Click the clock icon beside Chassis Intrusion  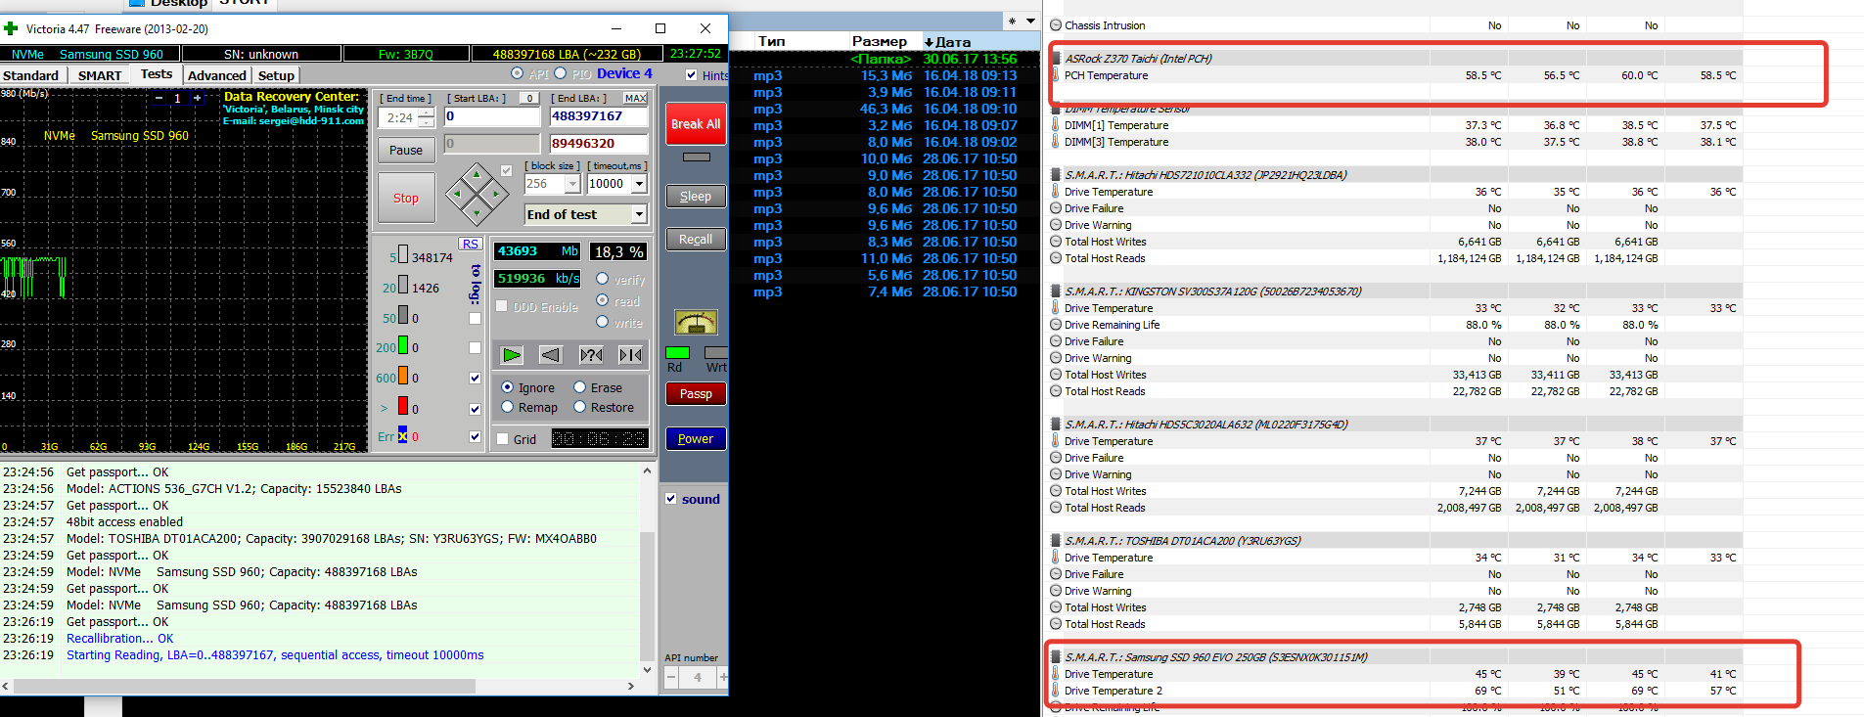(x=1056, y=25)
